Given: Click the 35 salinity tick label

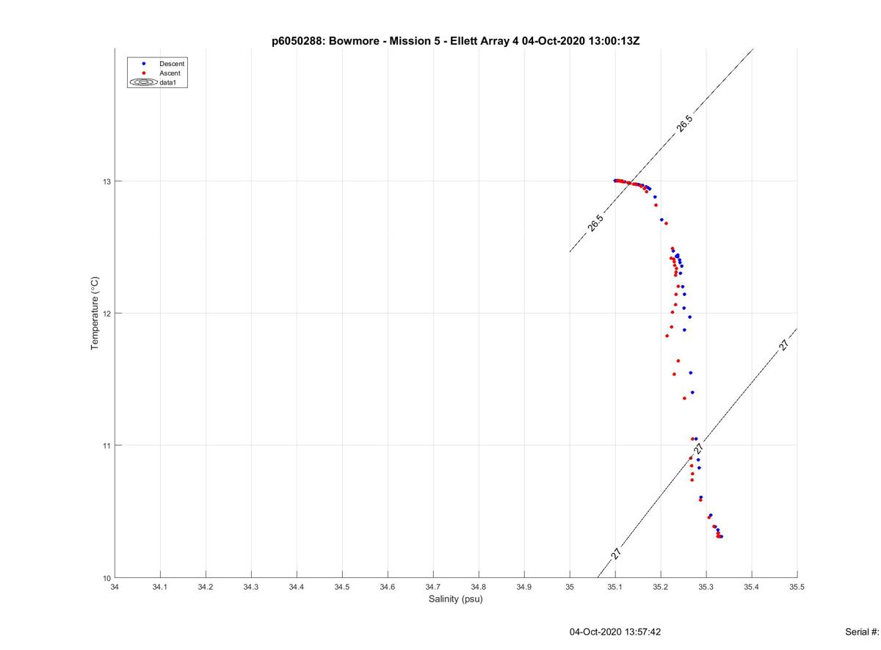Looking at the screenshot, I should [570, 587].
